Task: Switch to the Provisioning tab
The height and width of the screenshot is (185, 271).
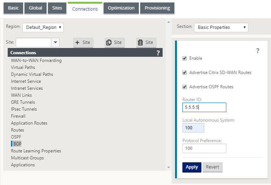Action: (157, 8)
